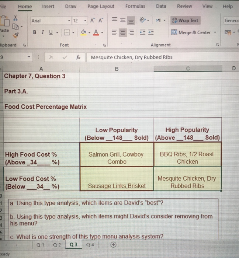Set Top Align for the cell

point(115,20)
